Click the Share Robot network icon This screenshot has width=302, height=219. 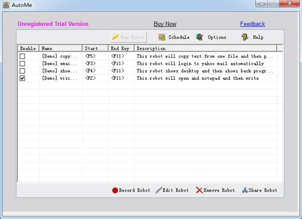[x=245, y=190]
